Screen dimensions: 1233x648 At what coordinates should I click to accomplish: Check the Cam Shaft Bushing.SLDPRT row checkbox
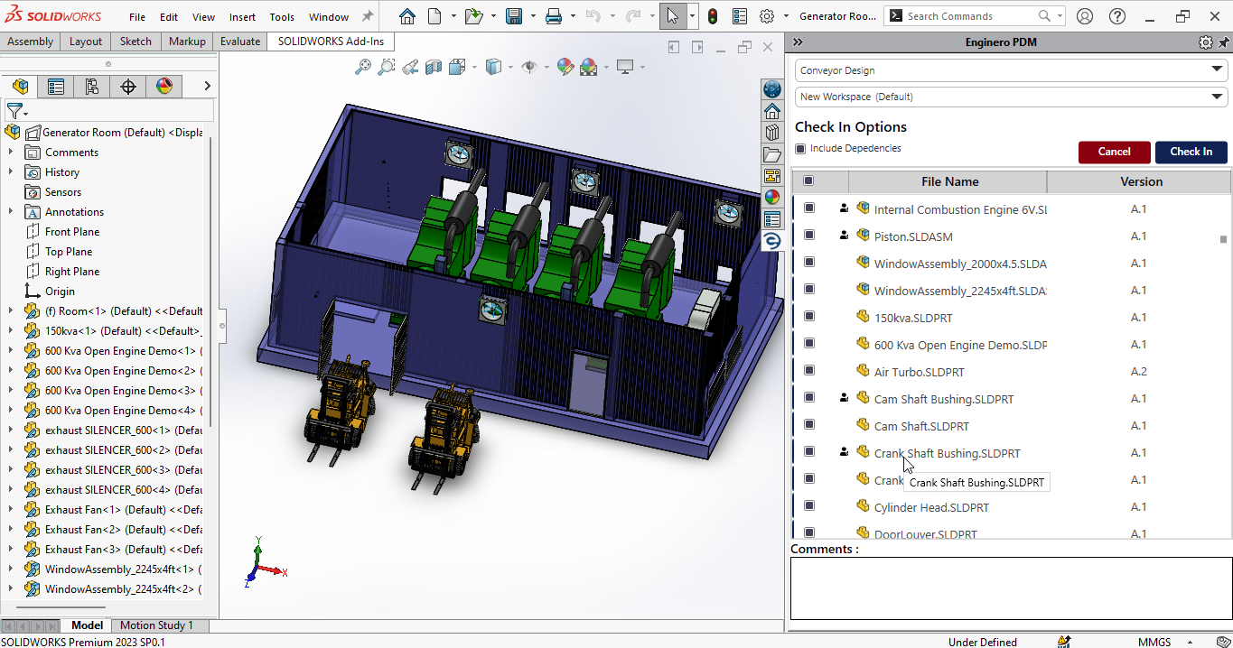point(809,398)
